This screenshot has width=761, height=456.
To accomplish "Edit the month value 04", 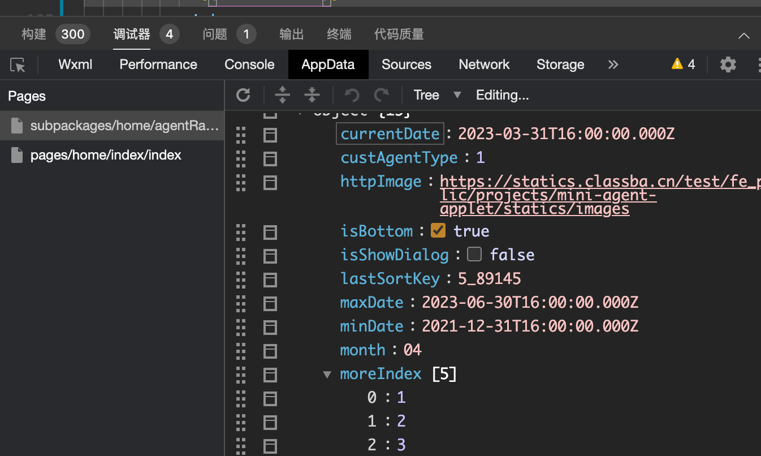I will (413, 350).
